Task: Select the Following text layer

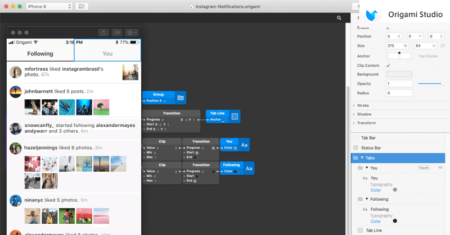Action: (x=379, y=209)
